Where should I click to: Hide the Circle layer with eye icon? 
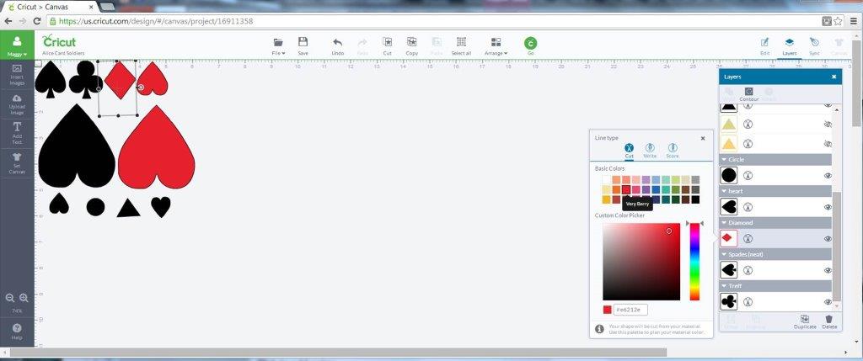click(x=828, y=176)
